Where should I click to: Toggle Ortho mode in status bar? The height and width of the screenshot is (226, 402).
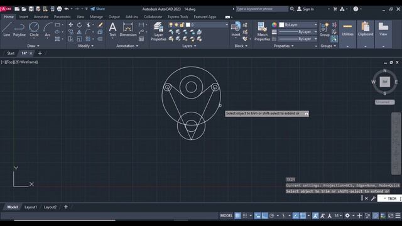[265, 216]
